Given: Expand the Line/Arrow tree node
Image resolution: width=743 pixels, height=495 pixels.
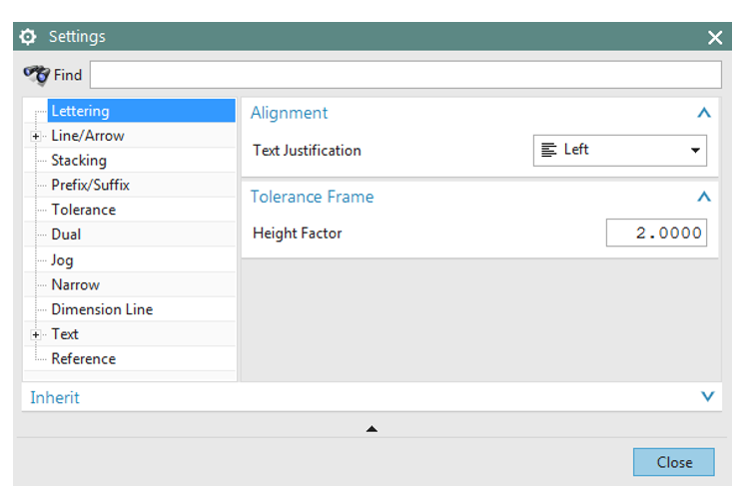Looking at the screenshot, I should (x=36, y=137).
